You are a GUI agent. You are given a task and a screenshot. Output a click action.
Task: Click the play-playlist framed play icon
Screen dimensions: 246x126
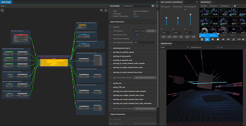pyautogui.click(x=202, y=39)
